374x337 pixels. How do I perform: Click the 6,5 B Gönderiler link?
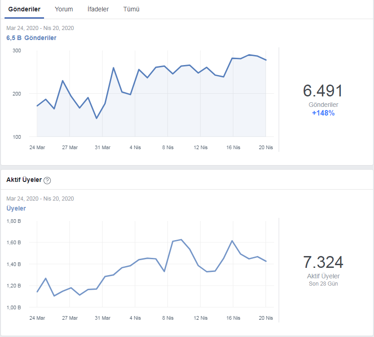[31, 38]
